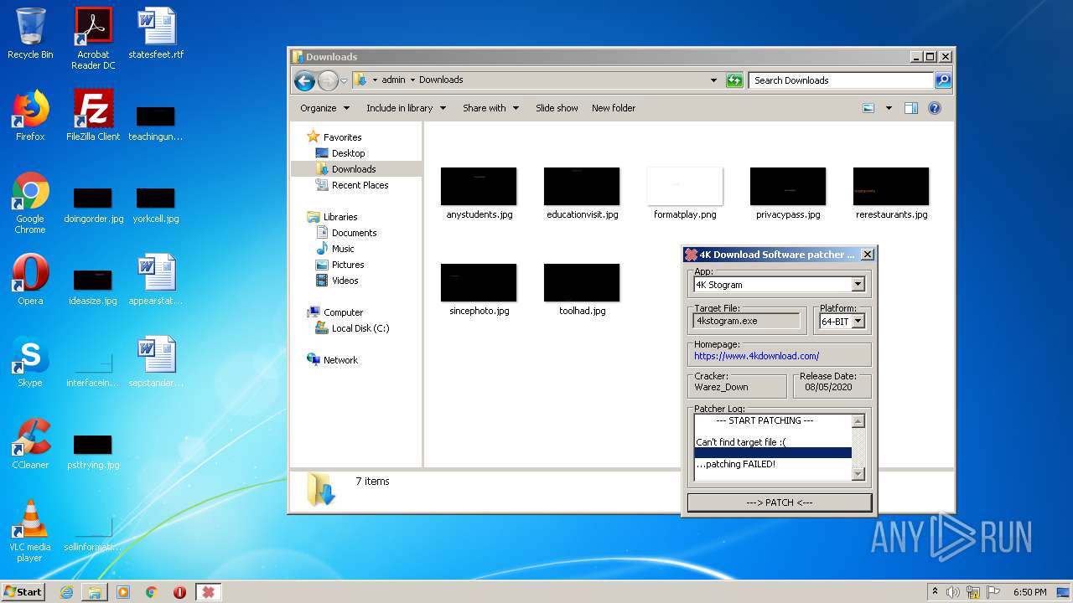This screenshot has width=1073, height=603.
Task: Open Pictures library
Action: click(347, 265)
